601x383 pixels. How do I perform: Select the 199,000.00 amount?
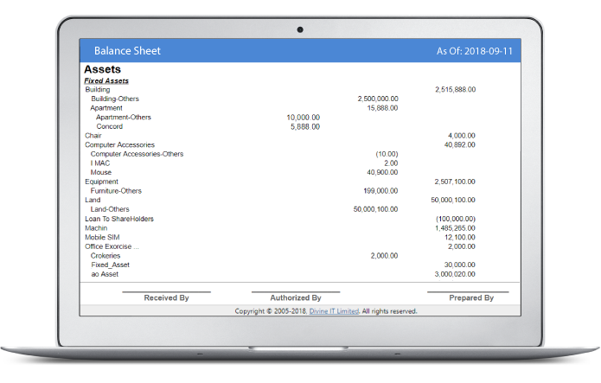click(380, 190)
